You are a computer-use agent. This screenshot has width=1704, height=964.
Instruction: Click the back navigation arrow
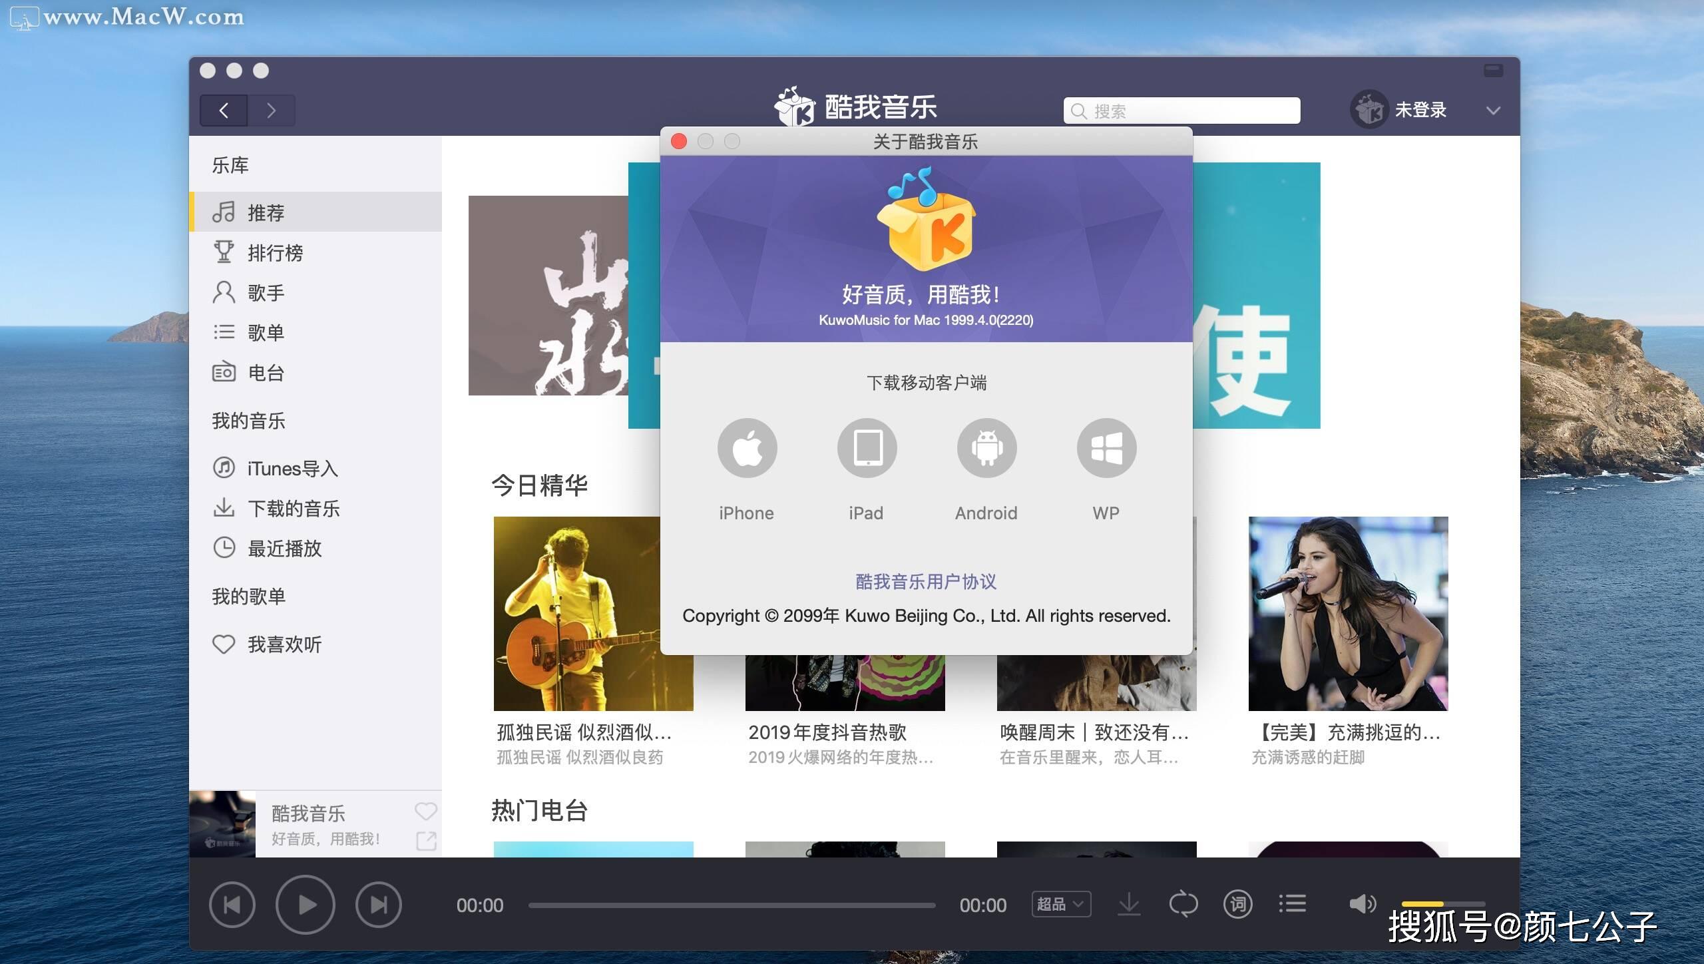(224, 111)
